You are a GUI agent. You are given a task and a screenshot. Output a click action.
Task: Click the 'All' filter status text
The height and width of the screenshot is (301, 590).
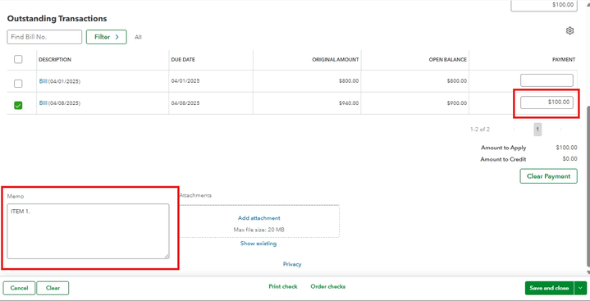[x=138, y=37]
